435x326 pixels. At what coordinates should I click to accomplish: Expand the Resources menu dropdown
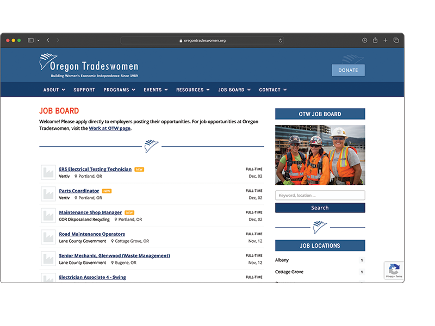click(x=192, y=90)
